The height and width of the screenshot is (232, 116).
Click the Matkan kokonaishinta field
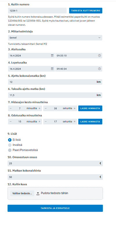[x=55, y=177]
